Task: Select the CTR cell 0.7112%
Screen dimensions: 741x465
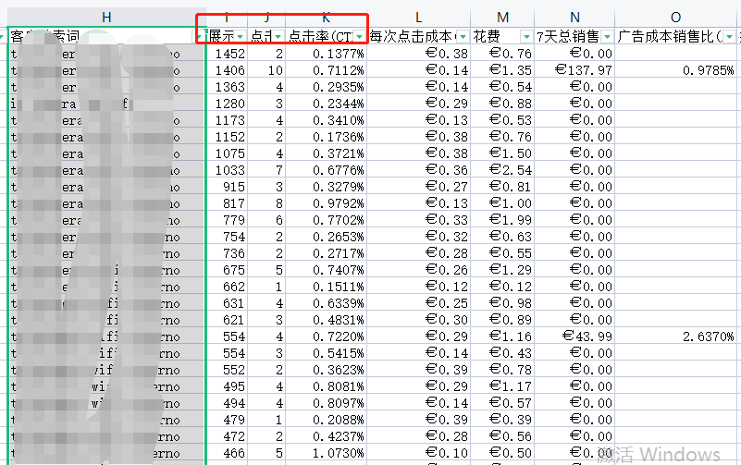Action: click(x=326, y=70)
